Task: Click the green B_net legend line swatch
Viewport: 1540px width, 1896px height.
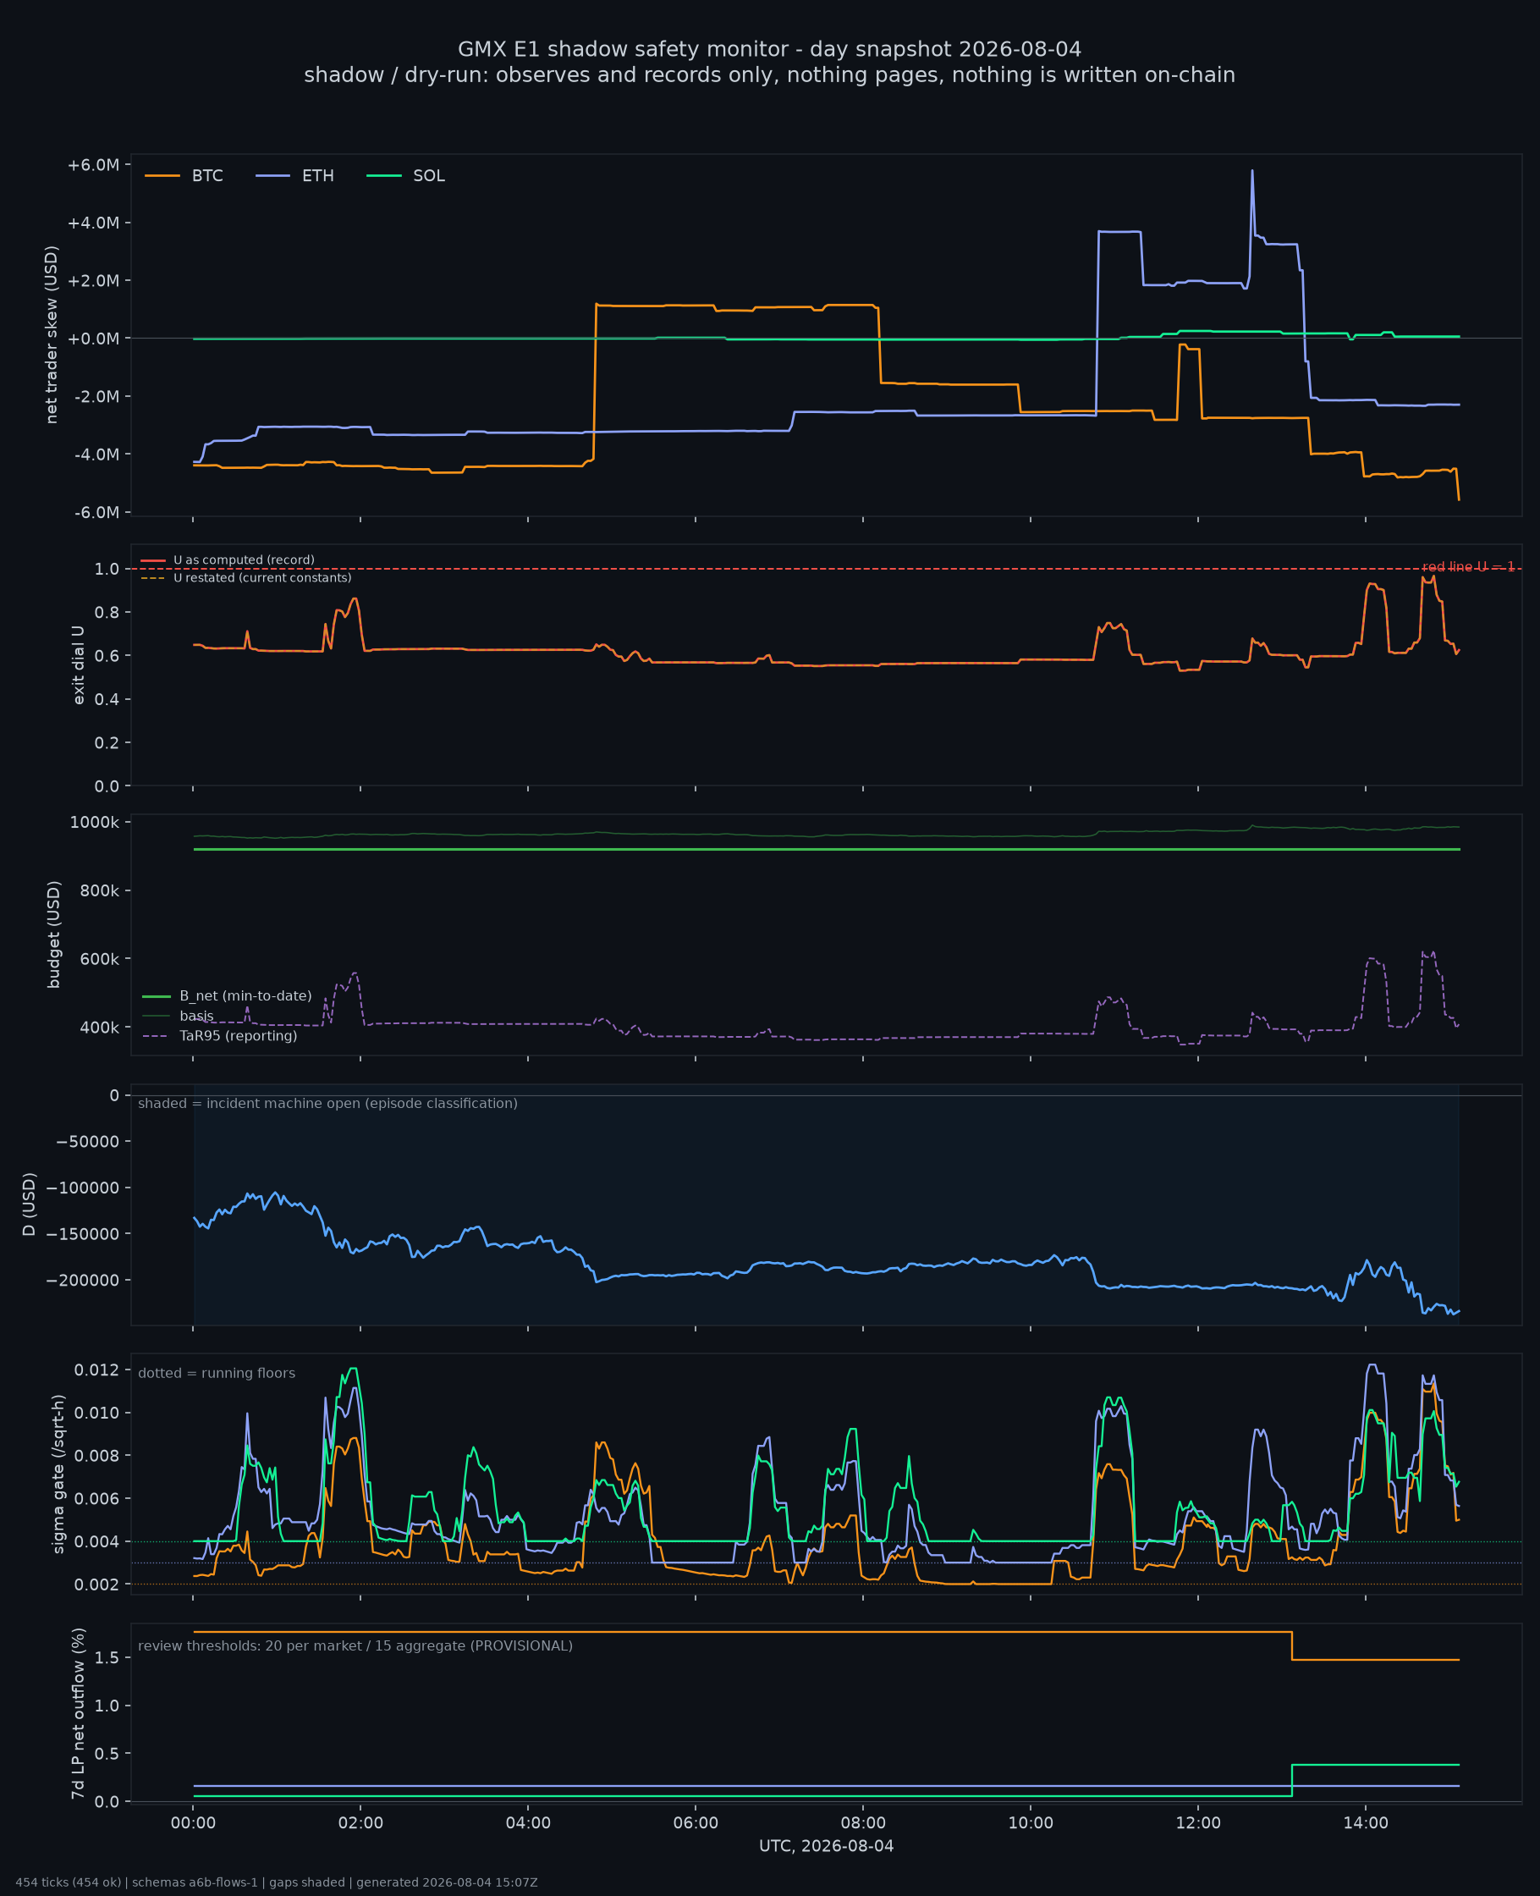Action: point(157,997)
